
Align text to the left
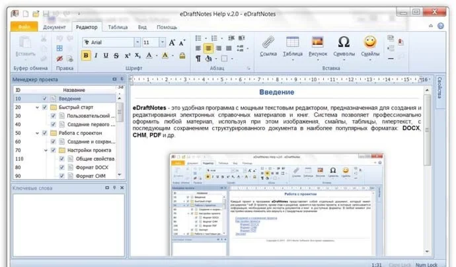(198, 48)
